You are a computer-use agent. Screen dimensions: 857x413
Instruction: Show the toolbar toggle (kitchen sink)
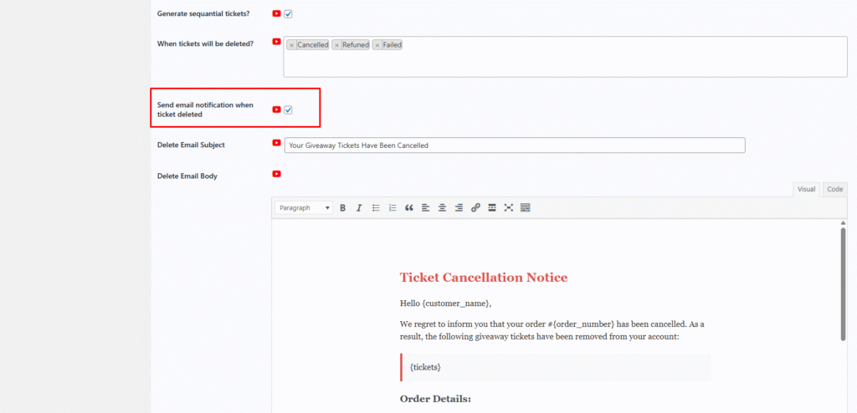[x=526, y=207]
